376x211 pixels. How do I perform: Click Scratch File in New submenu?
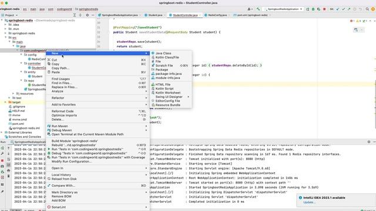pos(171,66)
